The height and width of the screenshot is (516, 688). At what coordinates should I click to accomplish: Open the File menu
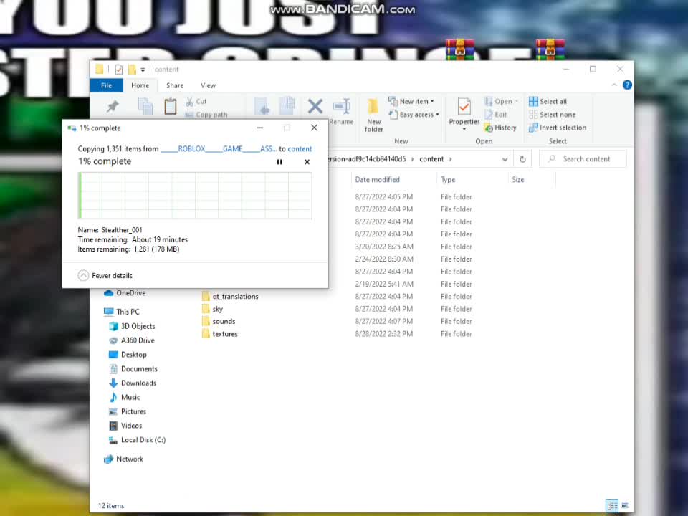pos(106,85)
